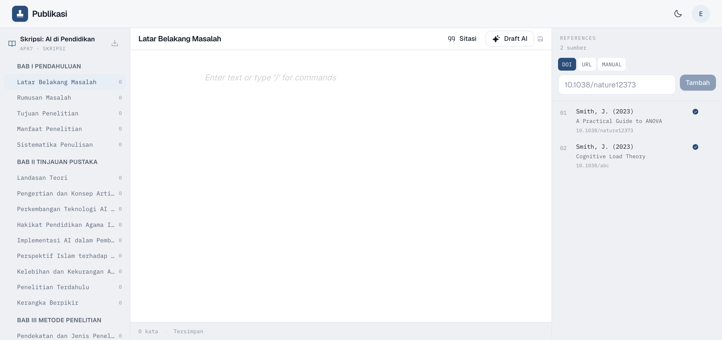722x340 pixels.
Task: Open the Implementasi AI dalam section
Action: tap(65, 240)
